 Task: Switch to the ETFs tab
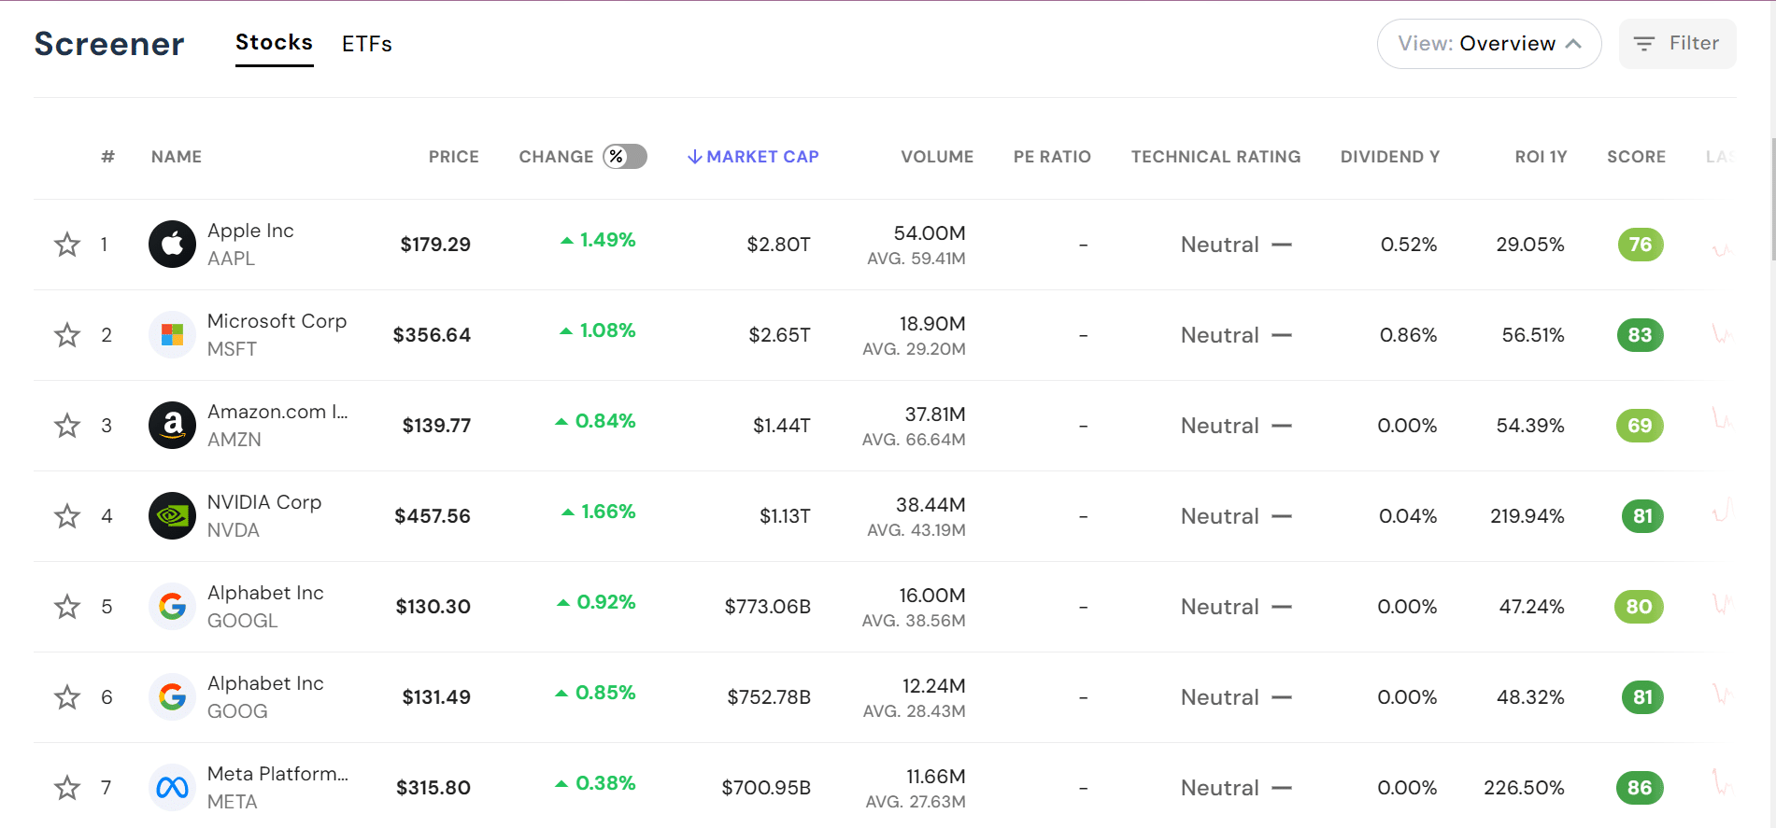366,44
